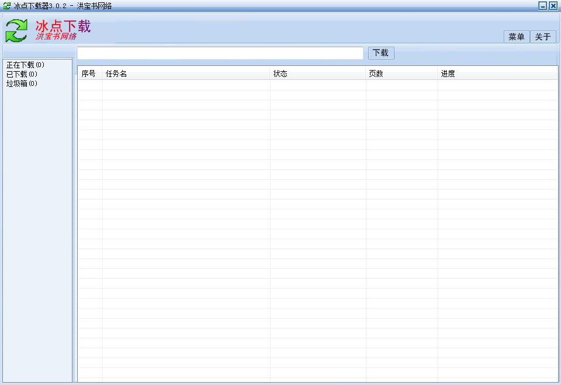Click the 页数 column header
Screen dimensions: 561x385
376,73
